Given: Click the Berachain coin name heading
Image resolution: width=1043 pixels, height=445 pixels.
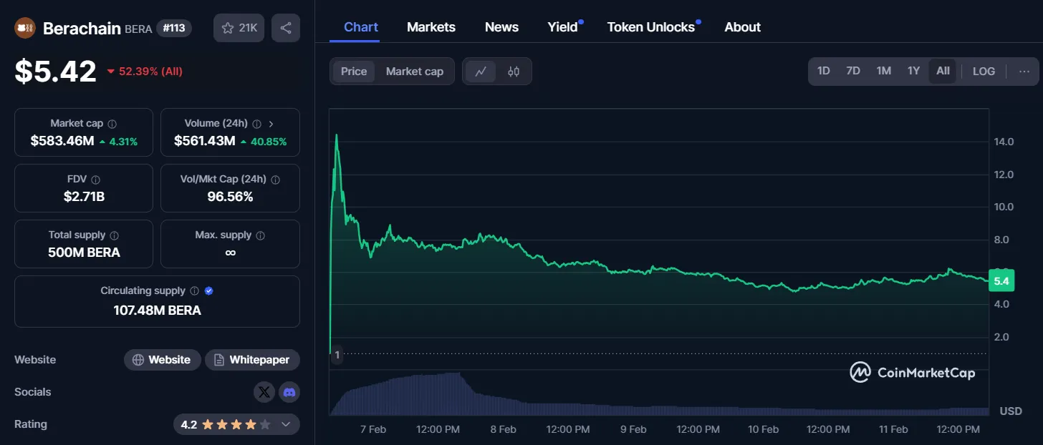Looking at the screenshot, I should pos(82,29).
